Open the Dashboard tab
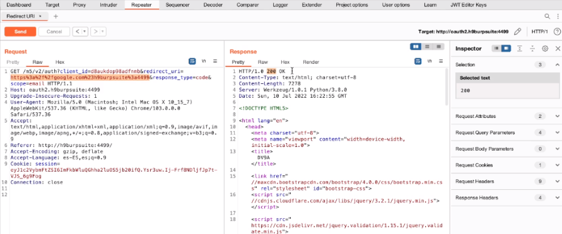 pyautogui.click(x=19, y=5)
